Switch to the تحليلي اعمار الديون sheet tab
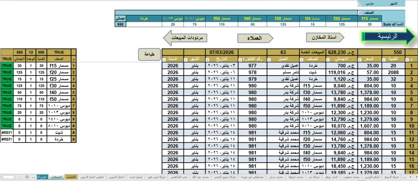Image resolution: width=418 pixels, height=181 pixels. 92,177
